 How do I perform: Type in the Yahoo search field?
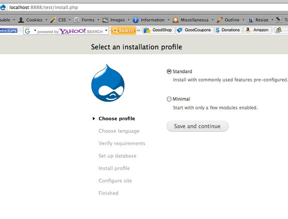click(71, 31)
